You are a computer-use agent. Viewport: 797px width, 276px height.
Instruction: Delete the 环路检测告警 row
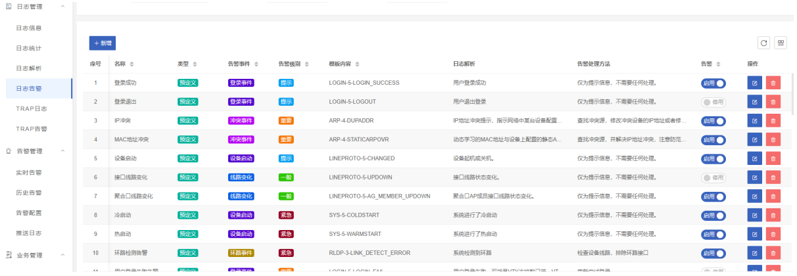coord(773,253)
